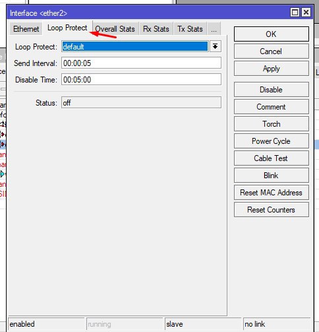
Task: Click the Disable button
Action: (x=272, y=90)
